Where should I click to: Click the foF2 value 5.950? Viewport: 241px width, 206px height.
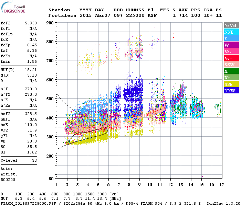point(31,23)
